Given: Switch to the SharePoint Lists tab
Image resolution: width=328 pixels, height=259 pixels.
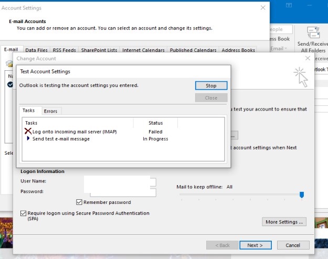Looking at the screenshot, I should pyautogui.click(x=99, y=50).
